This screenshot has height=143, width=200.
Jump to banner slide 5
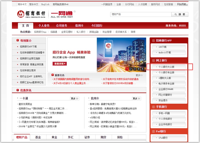(142, 69)
